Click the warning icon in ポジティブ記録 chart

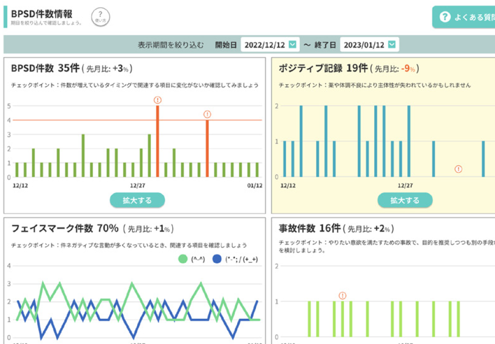458,169
